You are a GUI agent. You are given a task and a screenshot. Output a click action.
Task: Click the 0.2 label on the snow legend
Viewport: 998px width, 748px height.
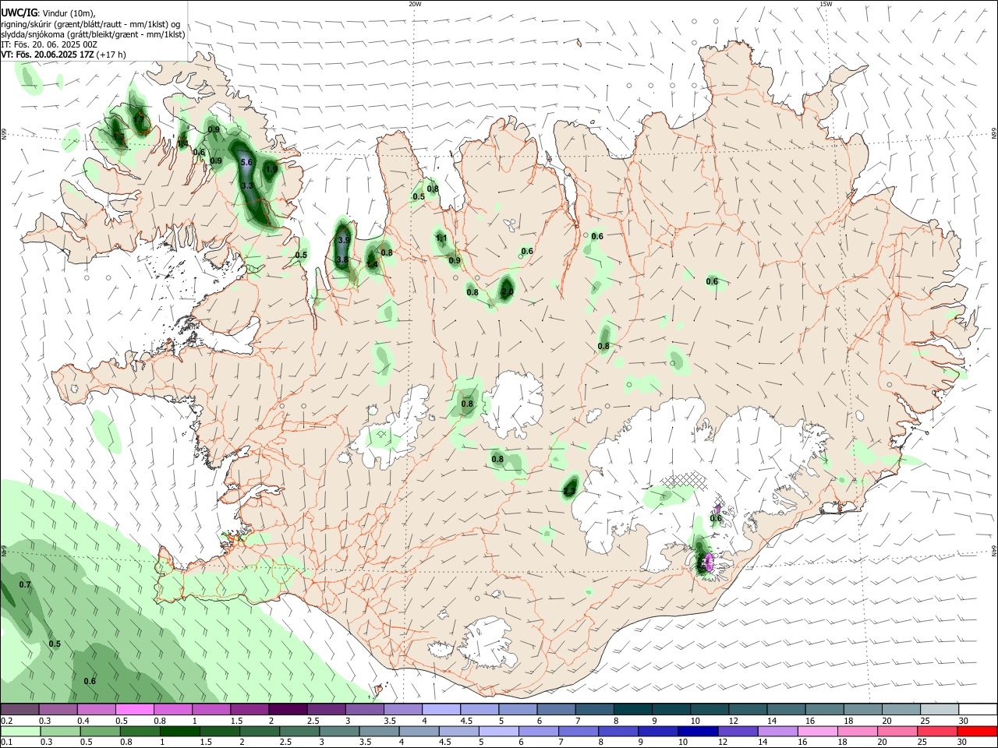(6, 721)
